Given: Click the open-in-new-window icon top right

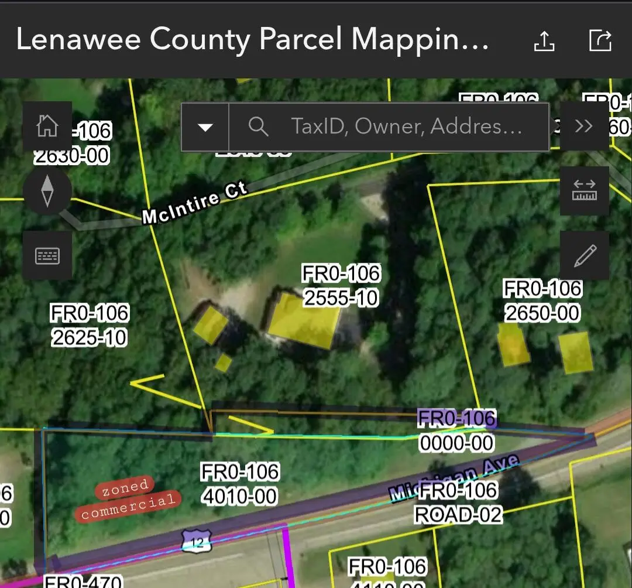Looking at the screenshot, I should [600, 41].
